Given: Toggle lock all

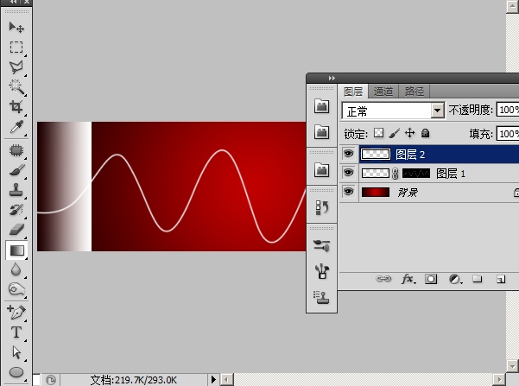Looking at the screenshot, I should click(x=426, y=133).
